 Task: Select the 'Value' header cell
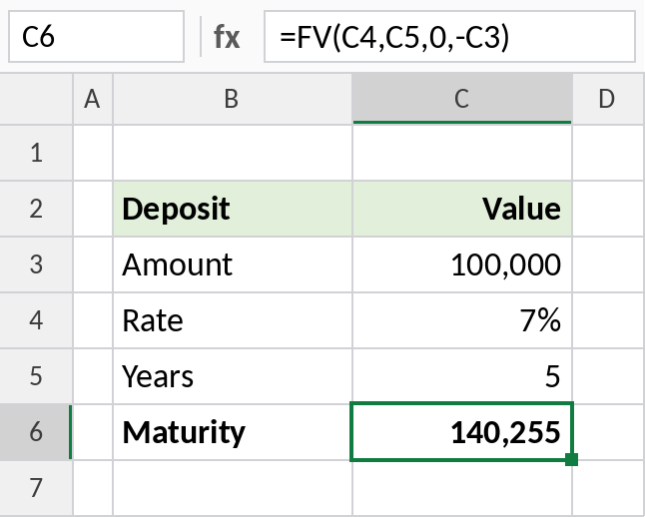(462, 209)
